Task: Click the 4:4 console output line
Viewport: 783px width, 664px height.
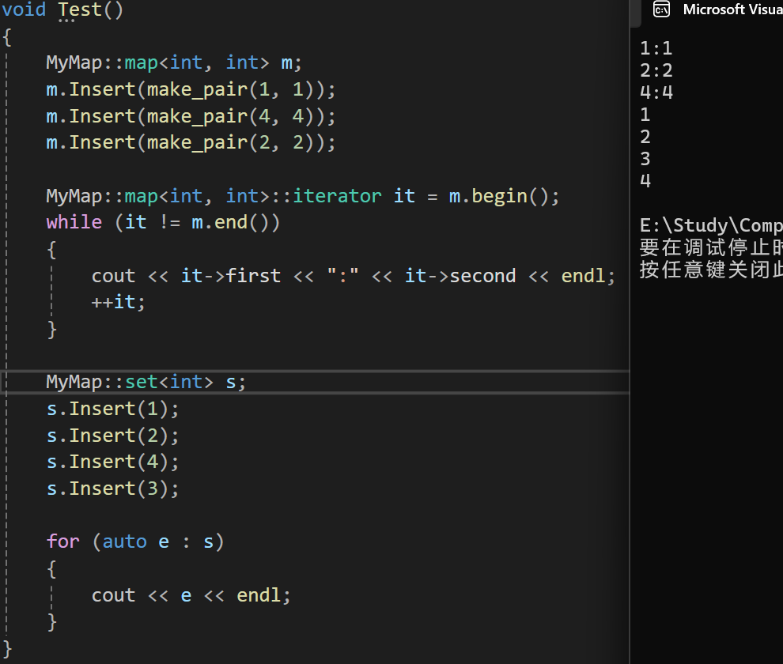Action: pyautogui.click(x=656, y=92)
